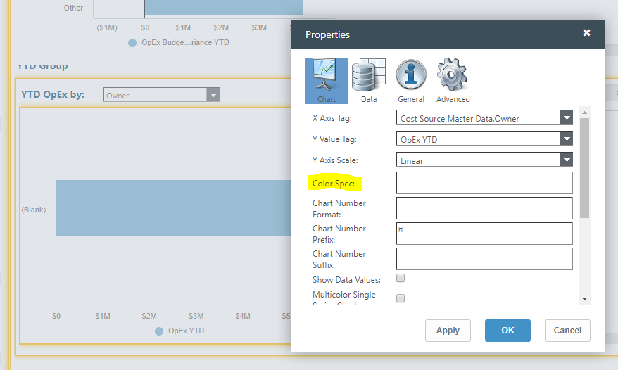Click the Chart Number Format field
618x370 pixels.
pyautogui.click(x=484, y=208)
